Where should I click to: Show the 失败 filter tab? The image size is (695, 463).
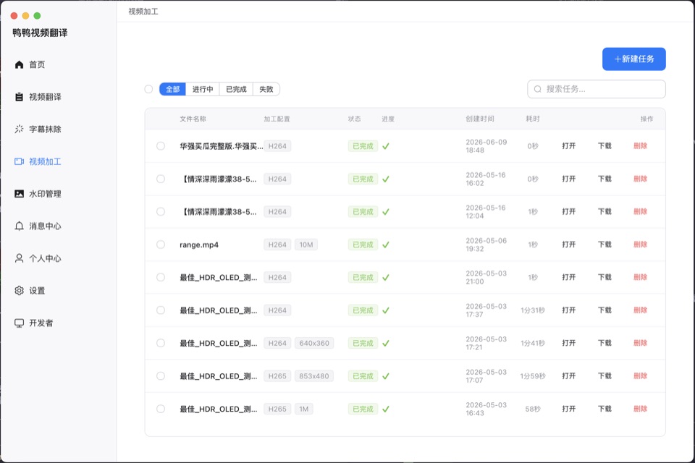[x=266, y=89]
